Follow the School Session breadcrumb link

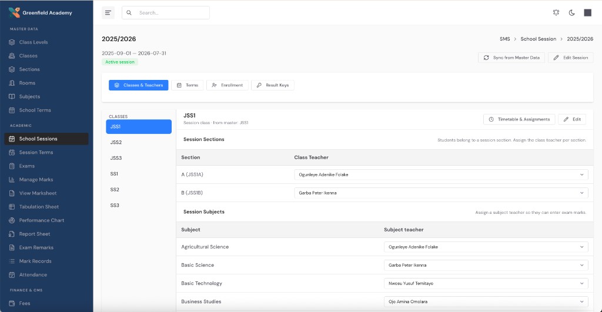(539, 39)
